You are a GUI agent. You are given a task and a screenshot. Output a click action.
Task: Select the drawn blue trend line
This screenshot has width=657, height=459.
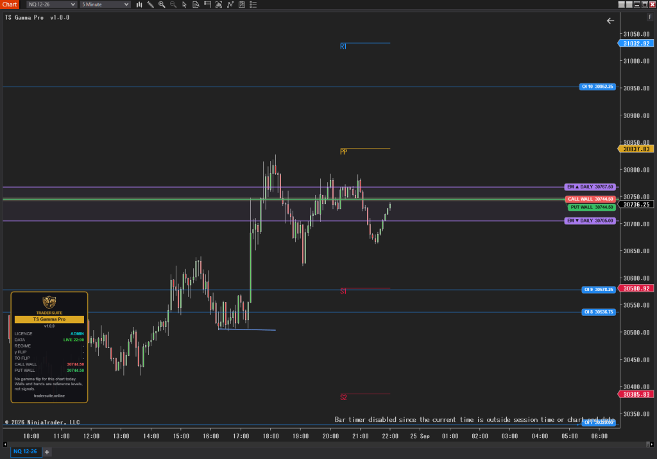247,330
